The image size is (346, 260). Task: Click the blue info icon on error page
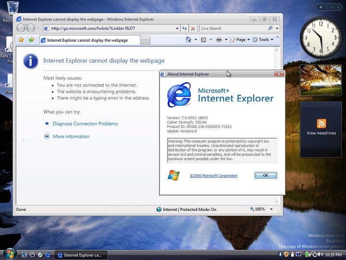(x=31, y=61)
